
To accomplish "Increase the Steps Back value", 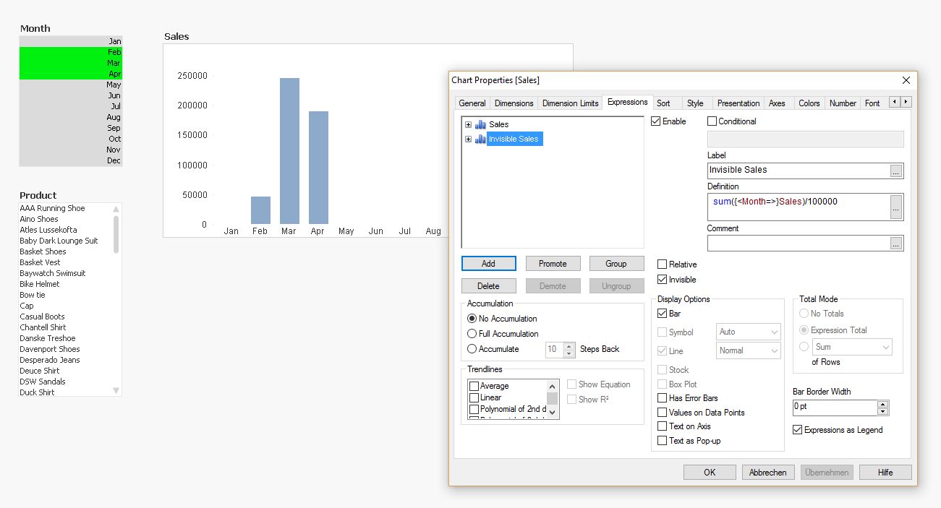I will pyautogui.click(x=569, y=345).
